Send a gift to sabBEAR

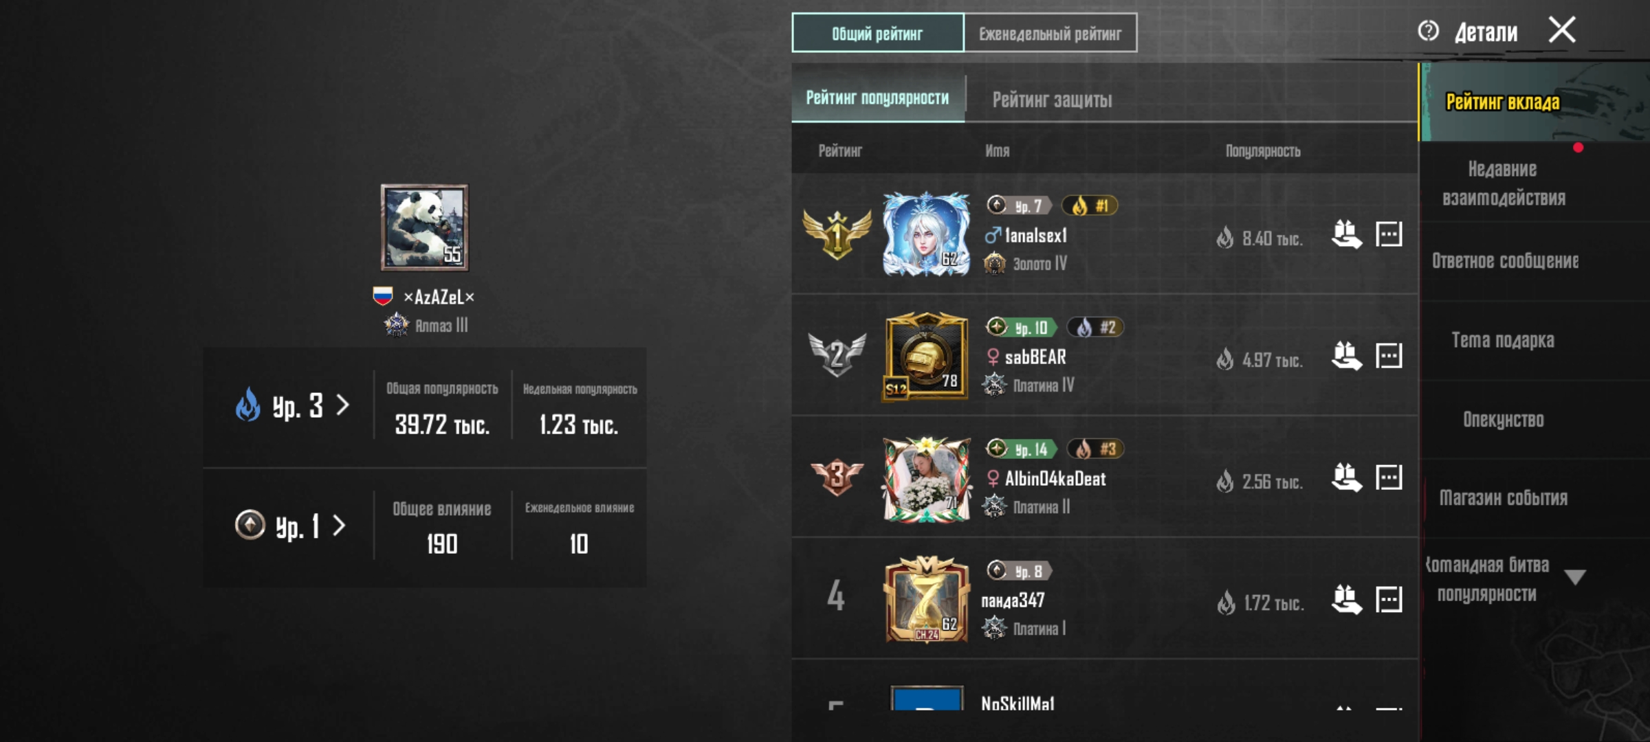point(1346,356)
